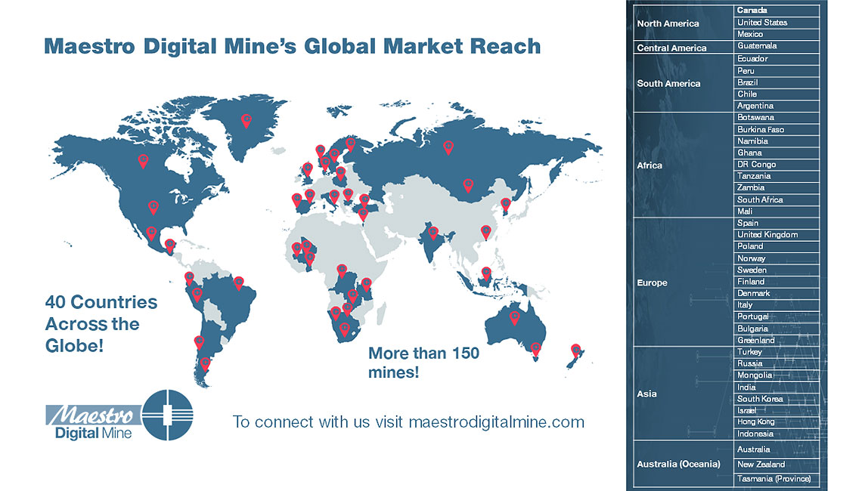Image resolution: width=868 pixels, height=491 pixels.
Task: Click the Central America region label
Action: click(x=671, y=48)
